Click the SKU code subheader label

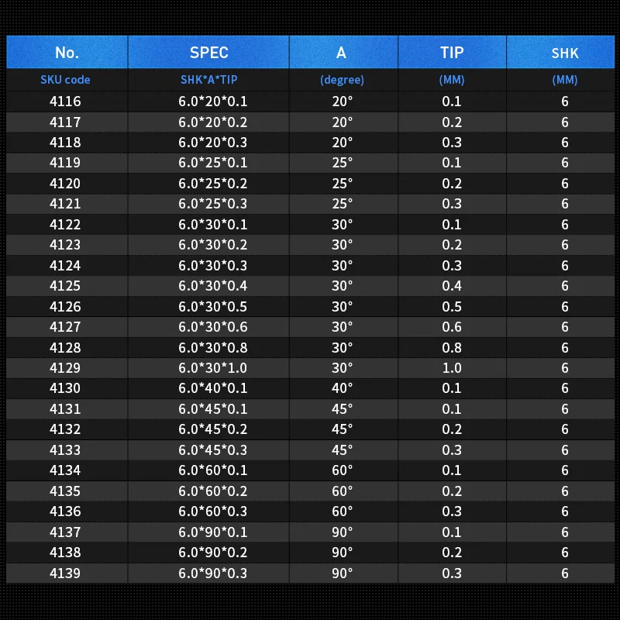click(65, 80)
